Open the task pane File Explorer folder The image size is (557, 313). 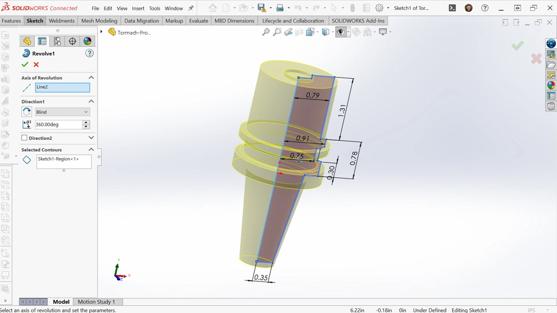551,64
